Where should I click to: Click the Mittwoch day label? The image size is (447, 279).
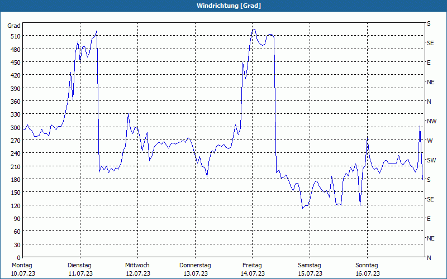click(137, 265)
